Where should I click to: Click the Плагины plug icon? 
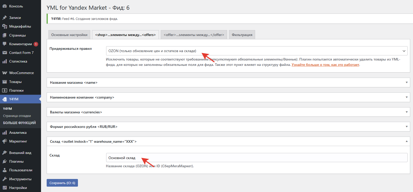click(x=5, y=161)
